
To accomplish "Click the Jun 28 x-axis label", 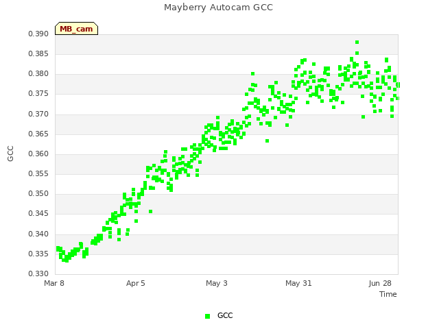I will [380, 283].
